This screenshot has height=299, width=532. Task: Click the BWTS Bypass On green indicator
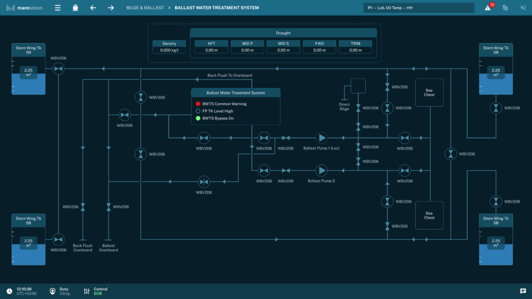(198, 118)
